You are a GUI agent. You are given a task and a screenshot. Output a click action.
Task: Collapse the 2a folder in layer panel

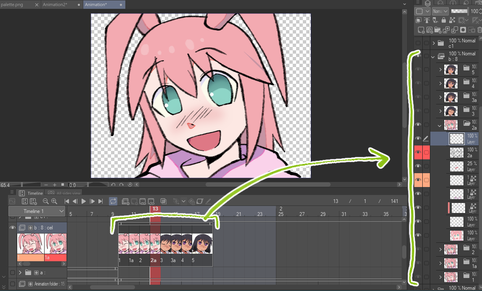pos(440,125)
